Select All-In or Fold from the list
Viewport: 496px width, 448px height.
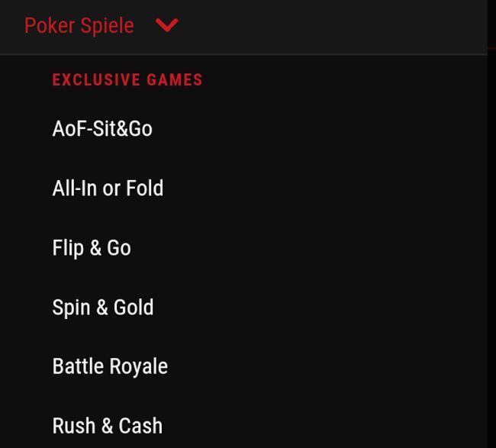(x=108, y=188)
